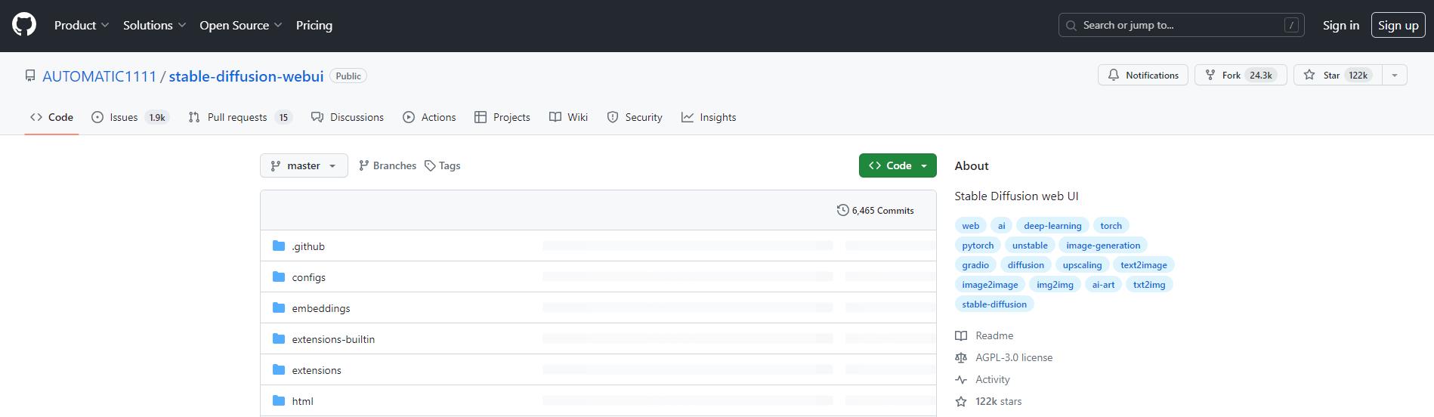This screenshot has width=1434, height=417.
Task: Expand the star lists dropdown arrow
Action: (x=1394, y=76)
